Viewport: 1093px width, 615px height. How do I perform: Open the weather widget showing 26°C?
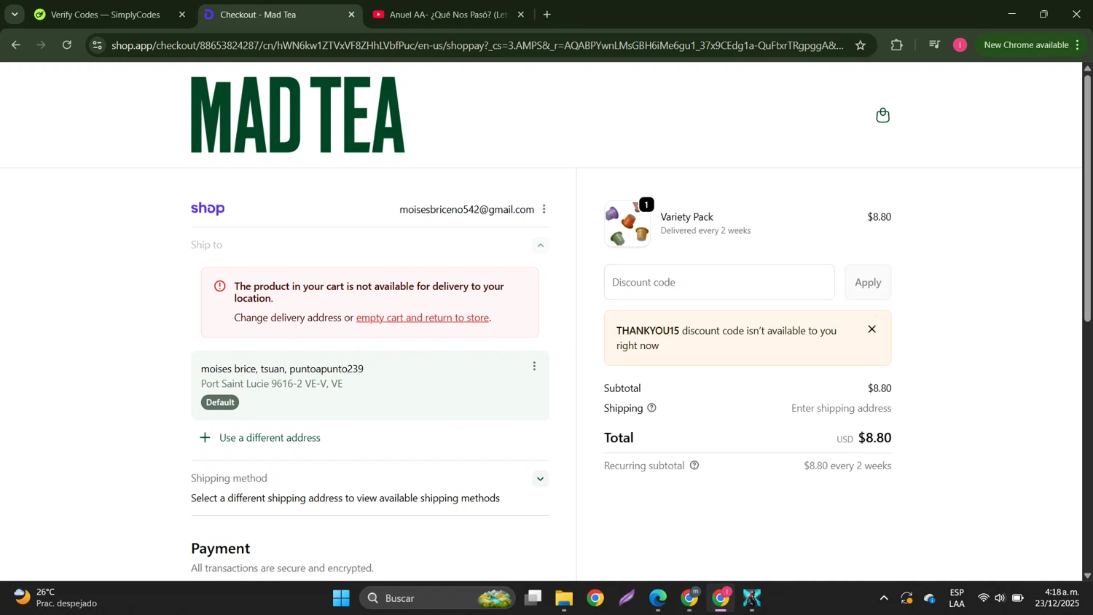(x=55, y=598)
